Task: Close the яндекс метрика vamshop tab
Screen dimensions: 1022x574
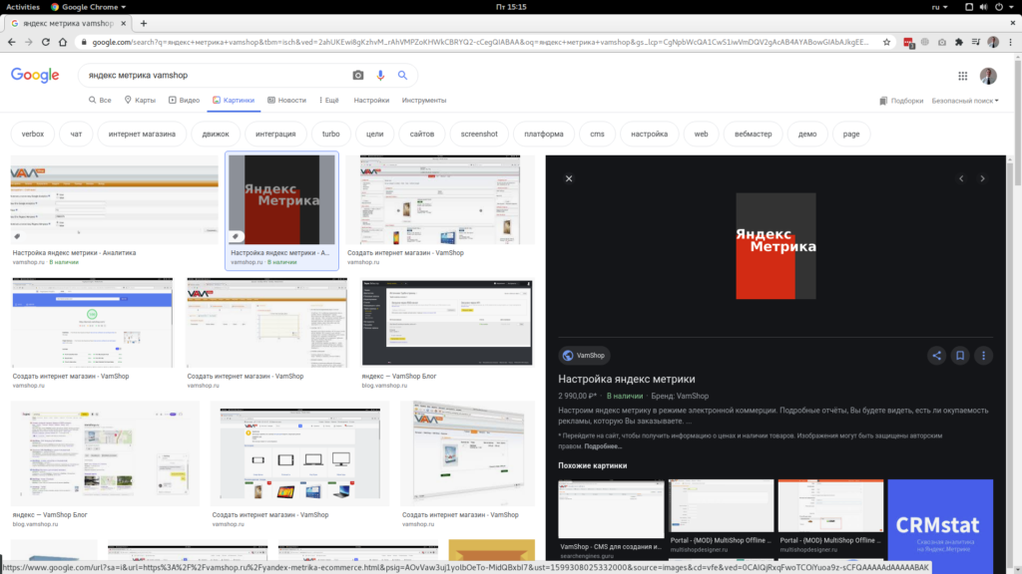Action: 123,24
